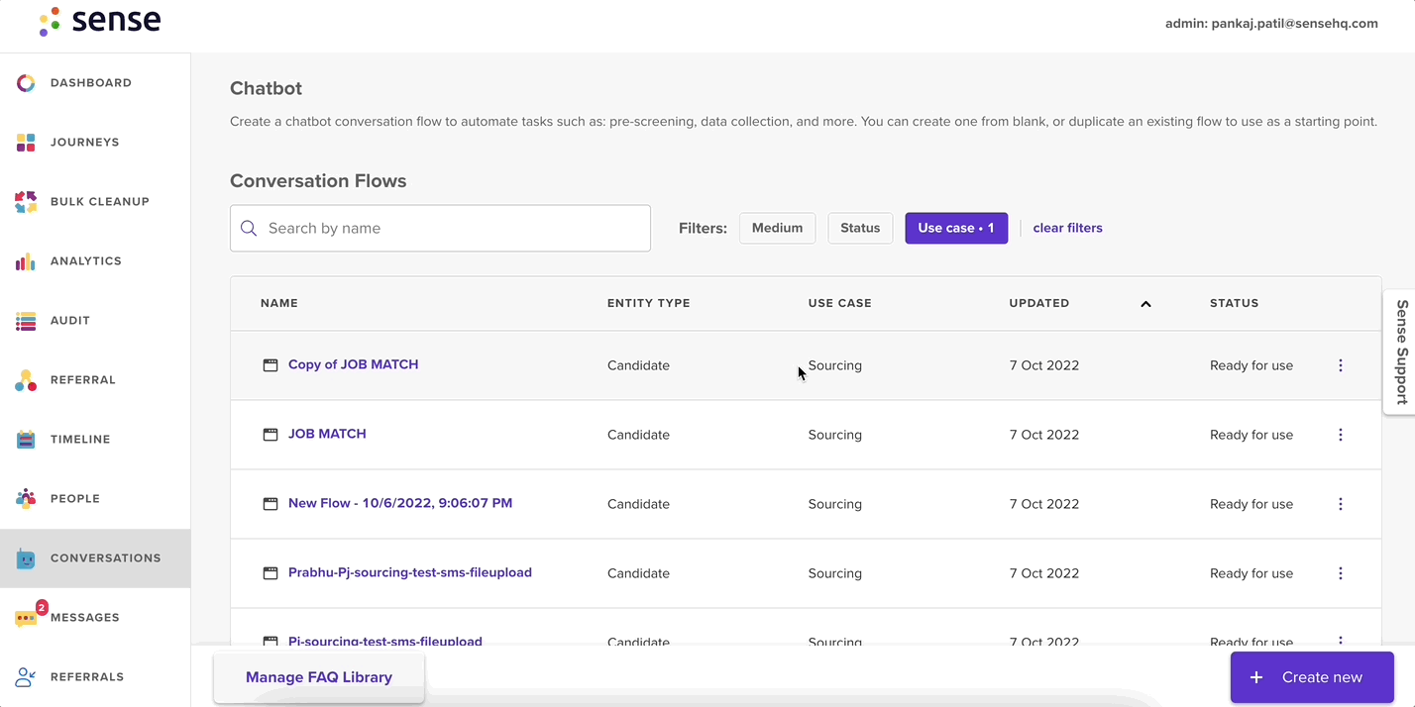Viewport: 1415px width, 707px height.
Task: Open the Conversations chatbot icon
Action: point(26,558)
